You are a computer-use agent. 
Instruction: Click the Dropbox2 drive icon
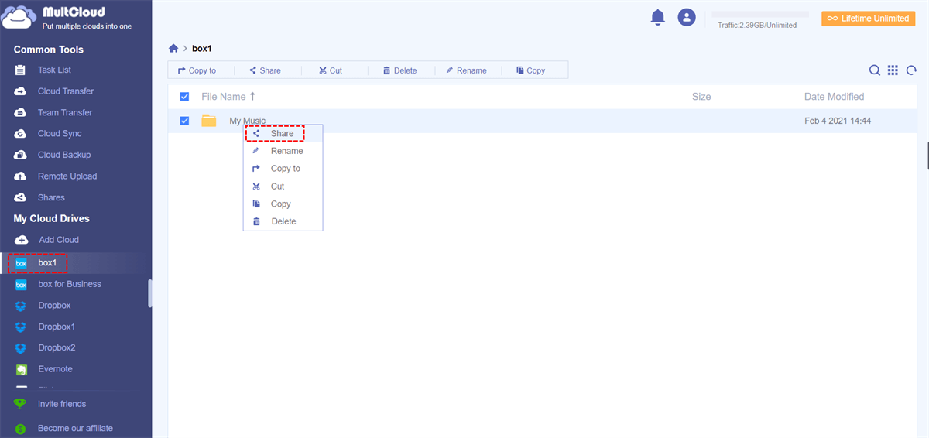click(x=21, y=348)
